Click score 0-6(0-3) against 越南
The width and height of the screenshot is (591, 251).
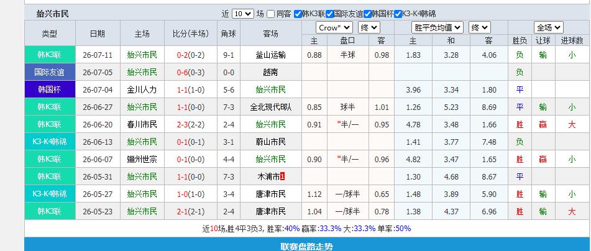(190, 72)
